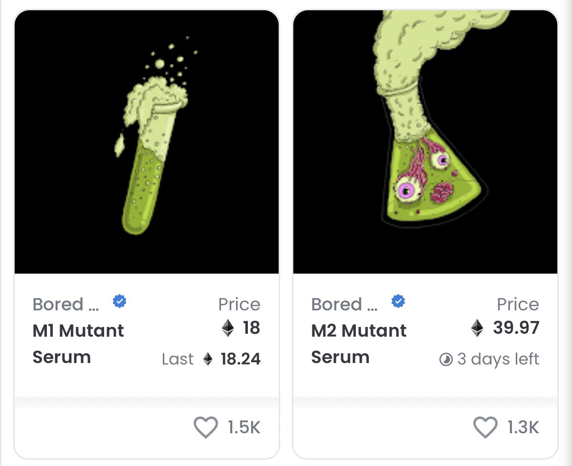572x466 pixels.
Task: Click the Last 18.24 sale price text
Action: pos(211,359)
